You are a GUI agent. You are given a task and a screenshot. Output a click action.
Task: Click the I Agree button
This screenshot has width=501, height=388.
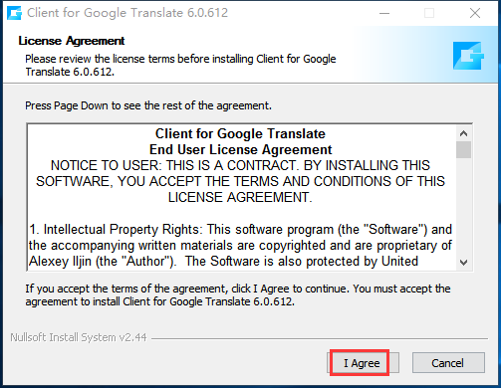pos(363,363)
